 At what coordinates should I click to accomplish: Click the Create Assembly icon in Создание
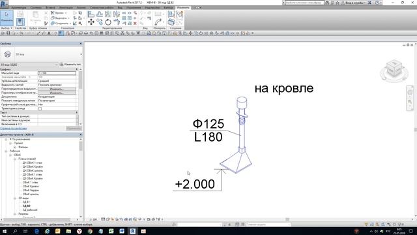(171, 14)
